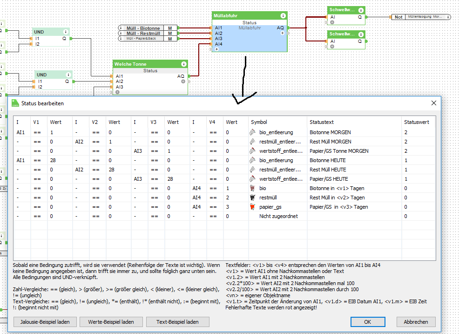Select Symbol column header
Image resolution: width=459 pixels, height=334 pixels.
coord(277,122)
